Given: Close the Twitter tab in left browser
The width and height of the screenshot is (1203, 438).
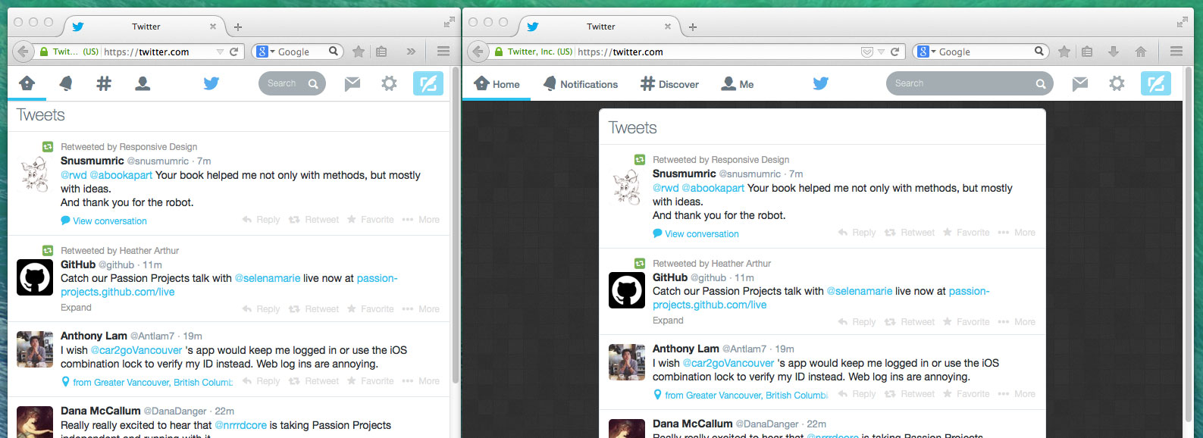Looking at the screenshot, I should click(x=213, y=27).
